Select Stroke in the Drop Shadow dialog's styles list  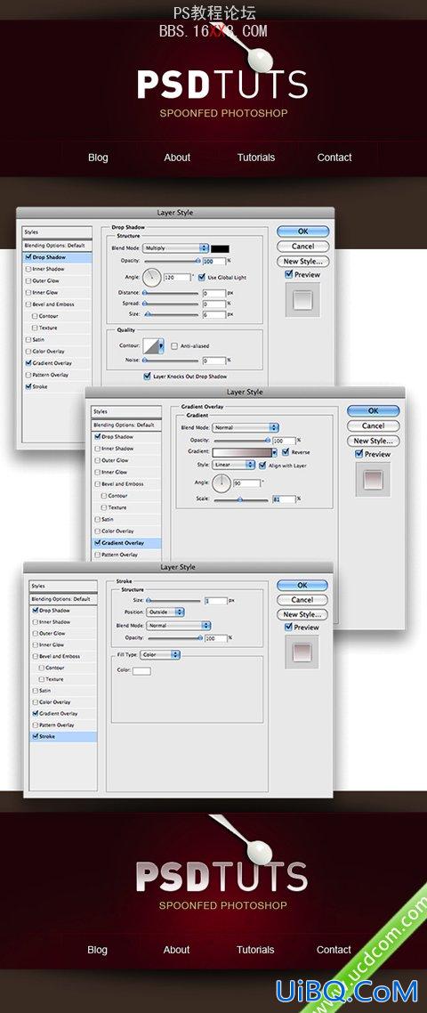[58, 386]
